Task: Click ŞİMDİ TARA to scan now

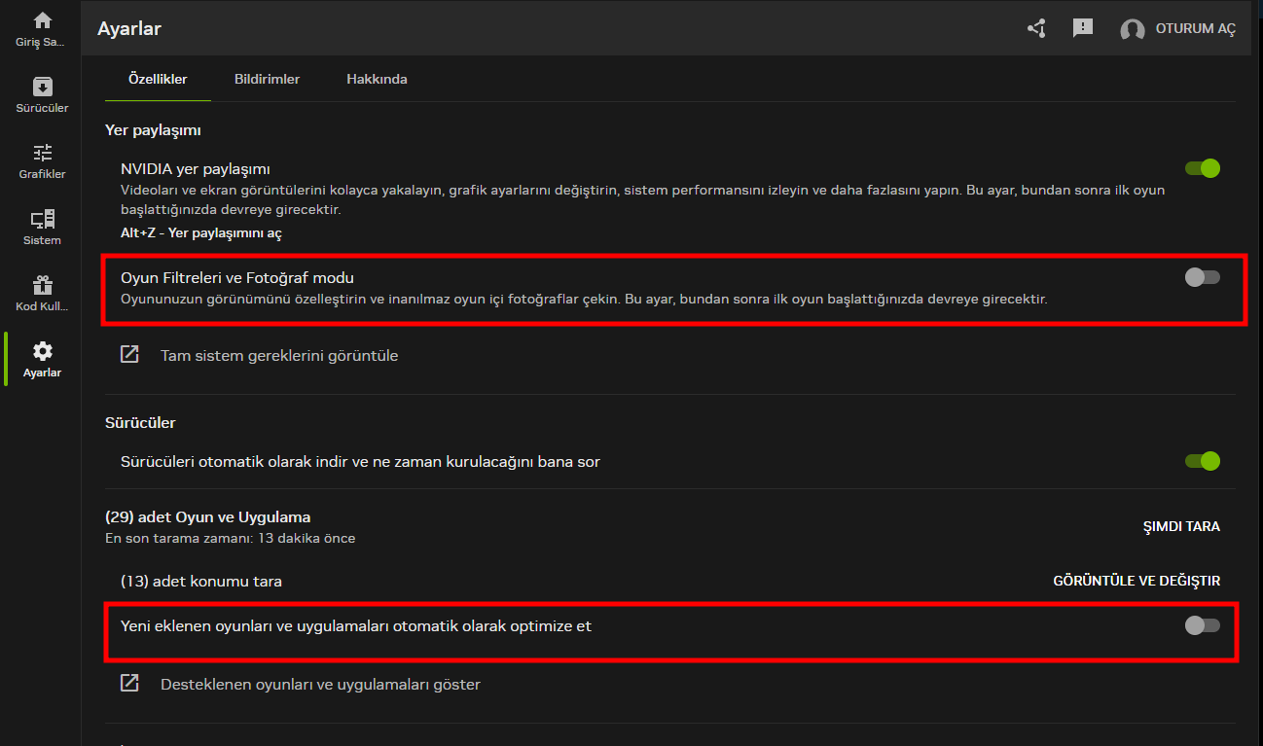Action: [x=1181, y=526]
